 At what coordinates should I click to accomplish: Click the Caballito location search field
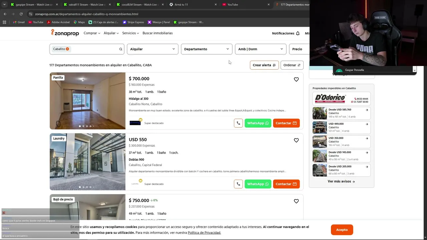(87, 49)
